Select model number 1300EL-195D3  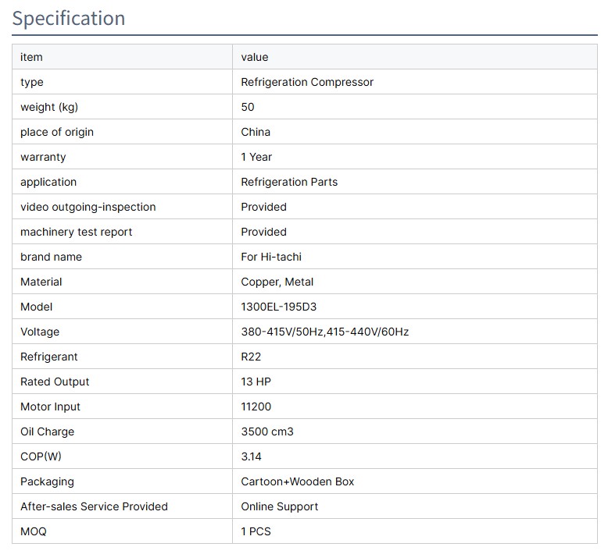279,307
